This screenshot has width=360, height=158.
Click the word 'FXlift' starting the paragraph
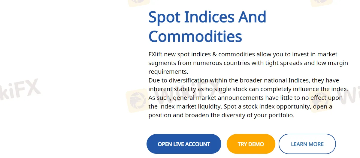click(x=156, y=54)
